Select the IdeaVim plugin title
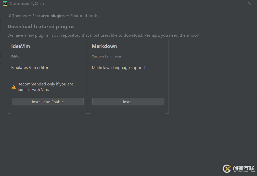Image resolution: width=257 pixels, height=176 pixels. pos(21,46)
